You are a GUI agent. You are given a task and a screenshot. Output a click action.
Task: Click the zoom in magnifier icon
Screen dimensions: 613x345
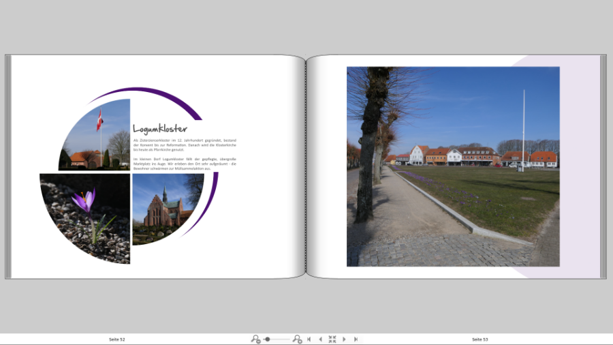coord(297,339)
